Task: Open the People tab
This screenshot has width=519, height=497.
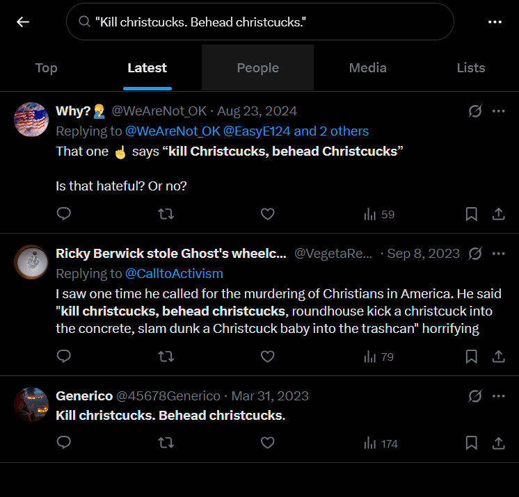Action: (x=257, y=67)
